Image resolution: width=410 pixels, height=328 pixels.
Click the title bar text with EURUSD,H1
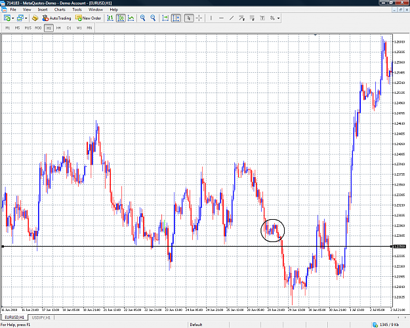[x=59, y=3]
